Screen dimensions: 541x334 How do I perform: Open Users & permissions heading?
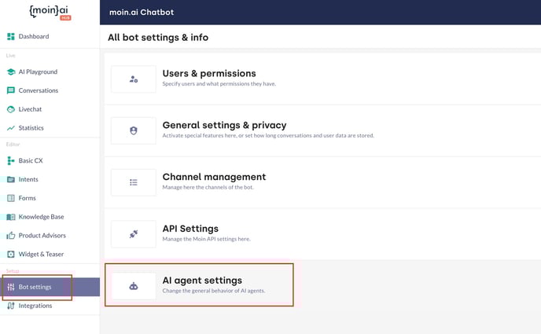(209, 73)
